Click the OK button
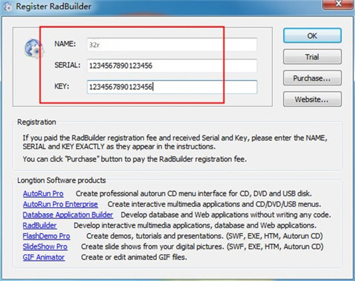 (312, 36)
